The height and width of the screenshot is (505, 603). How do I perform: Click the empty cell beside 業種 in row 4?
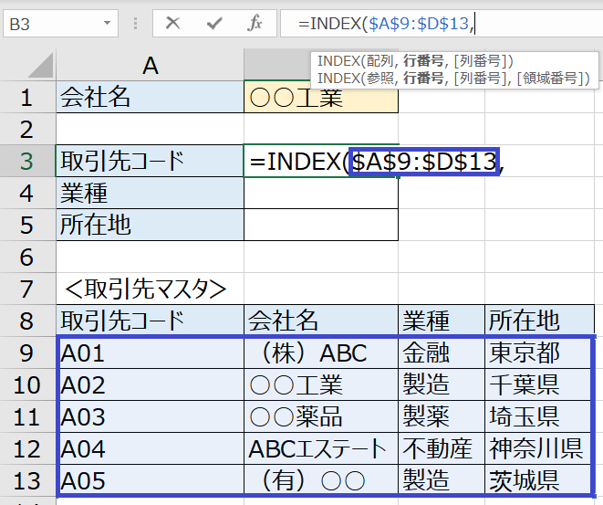(x=321, y=193)
